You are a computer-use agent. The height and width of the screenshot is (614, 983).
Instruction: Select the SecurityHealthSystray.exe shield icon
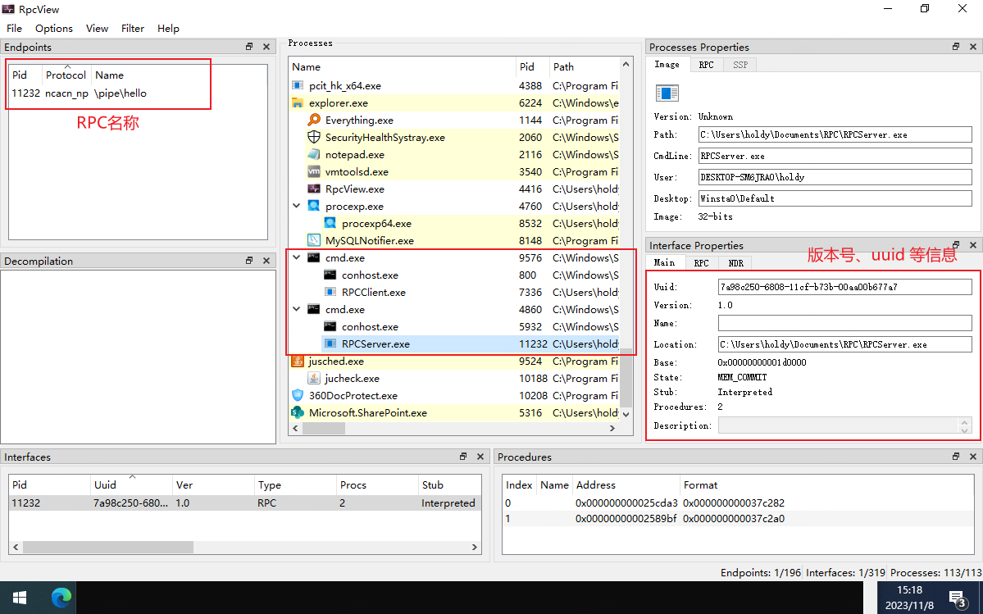click(314, 138)
